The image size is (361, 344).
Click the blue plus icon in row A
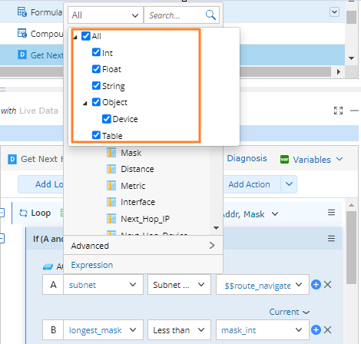(x=316, y=285)
